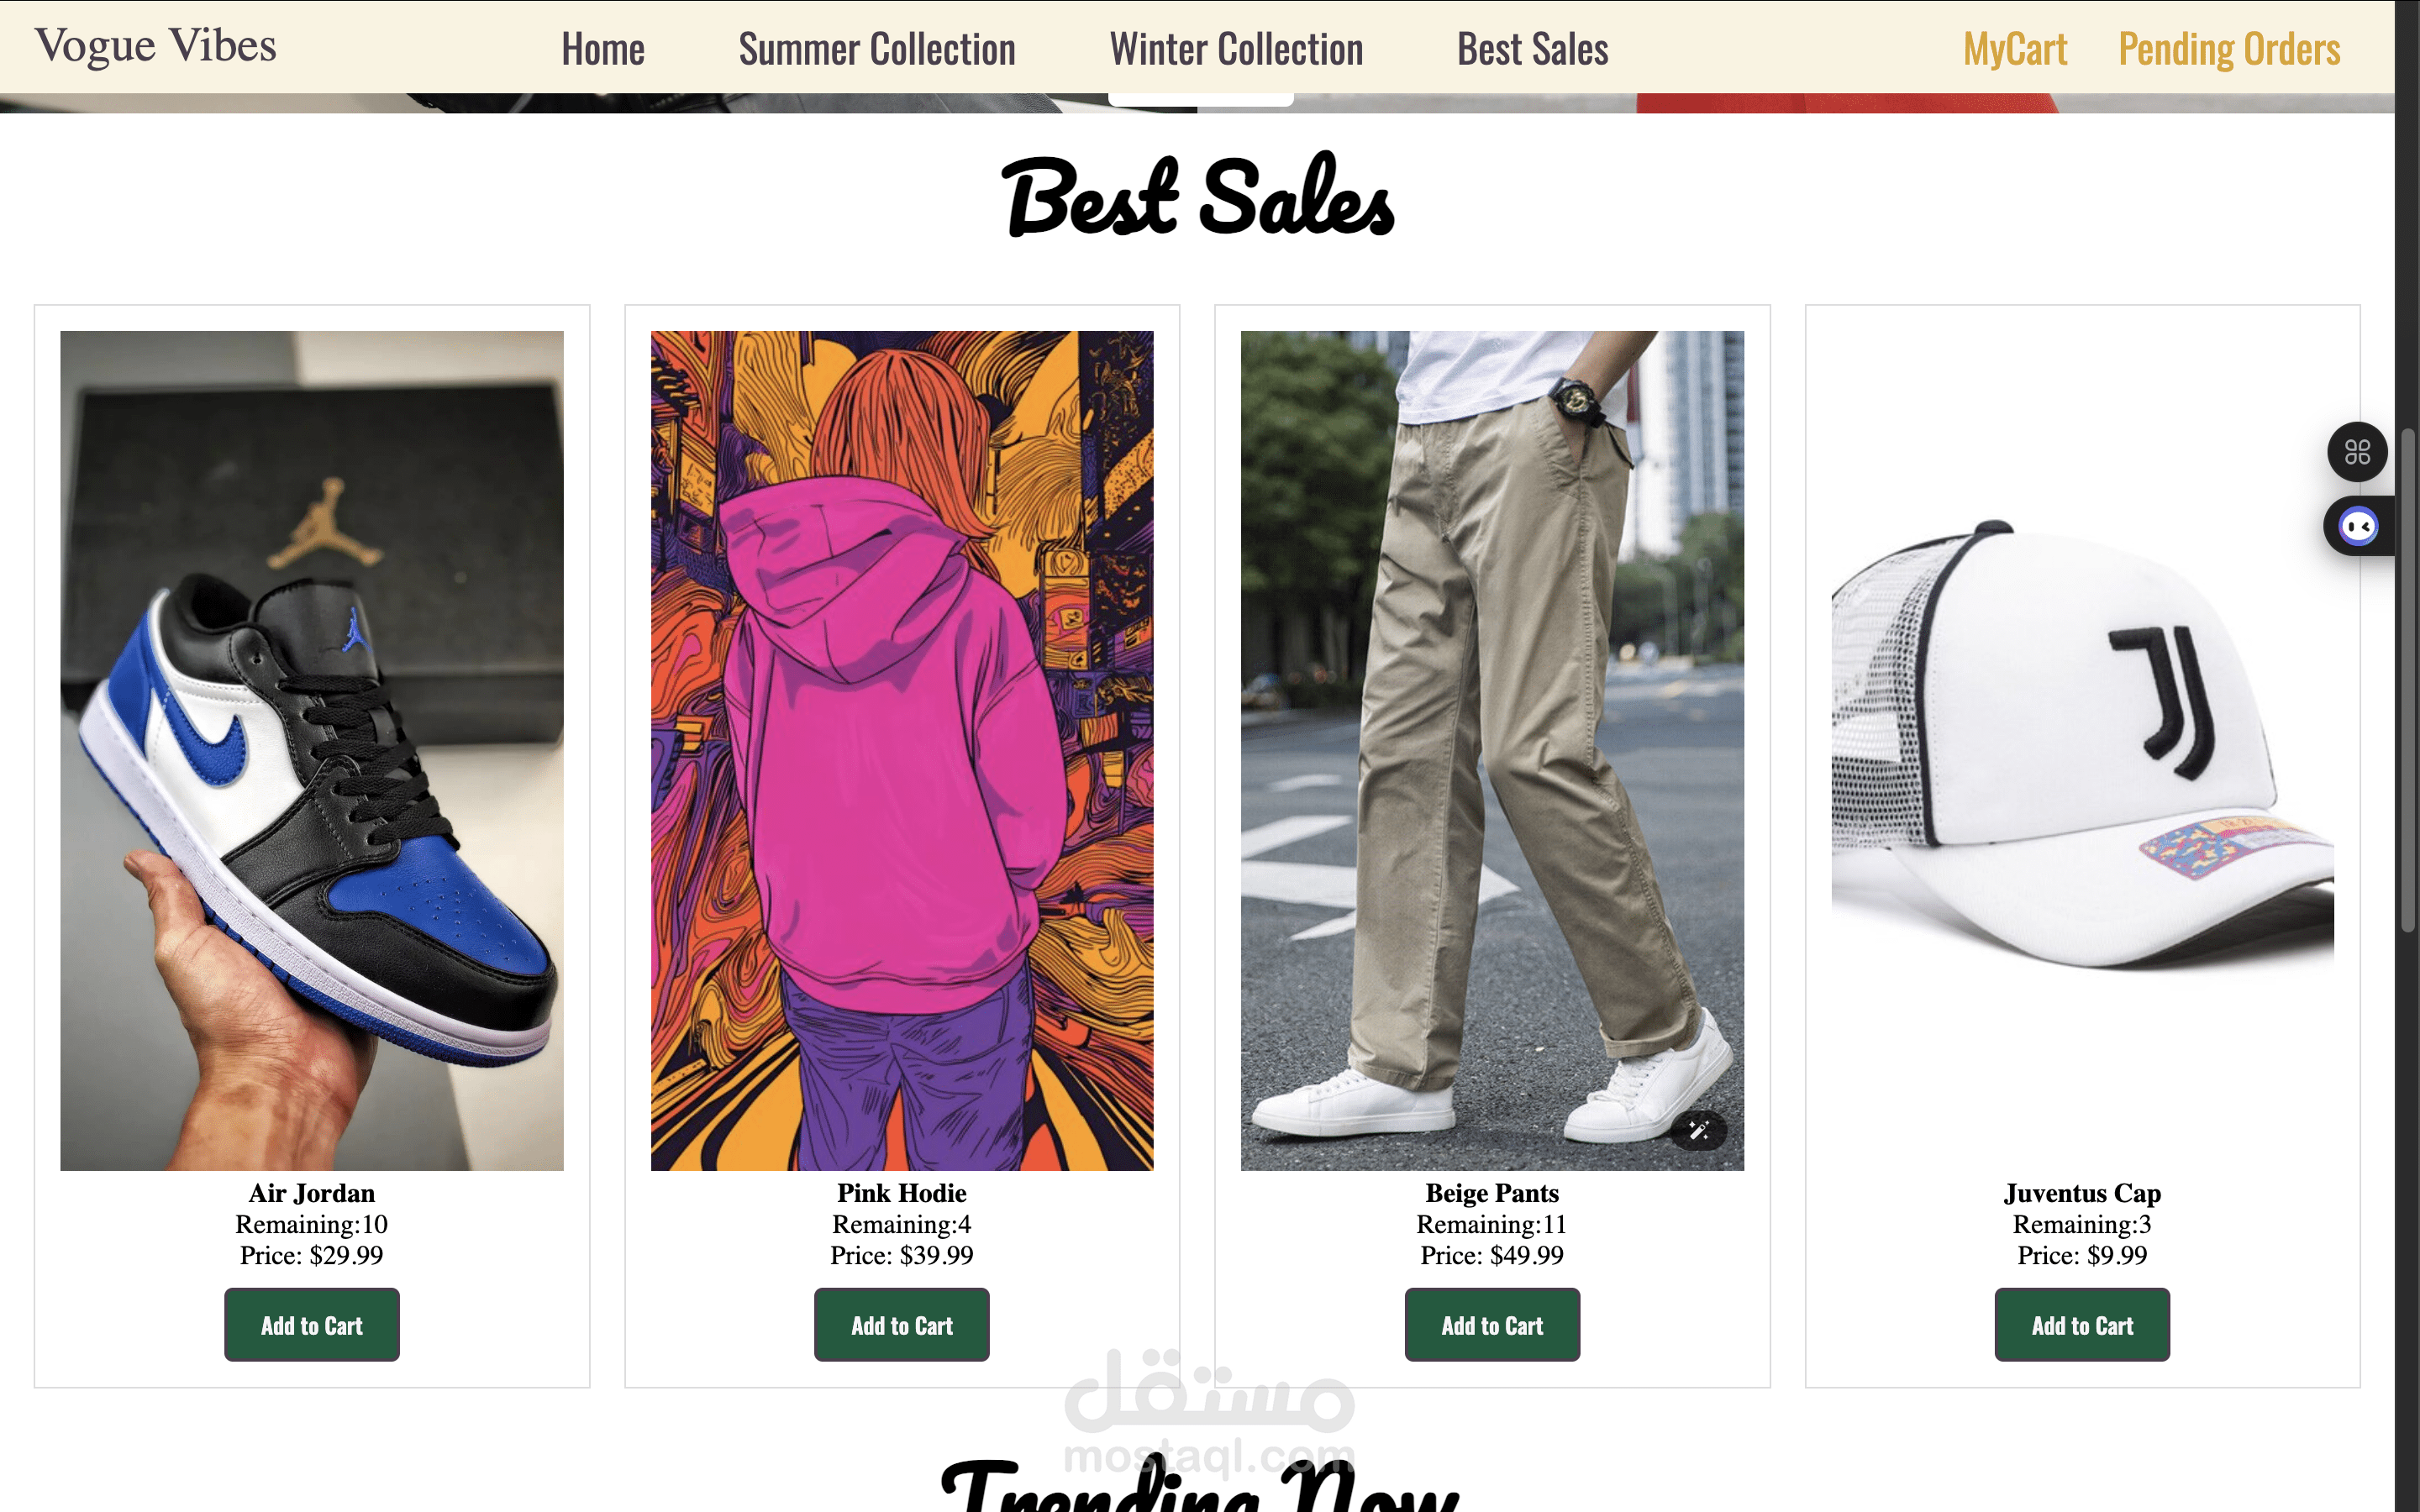Open the MyCart link
Screen dimensions: 2420x1512
(x=2014, y=49)
